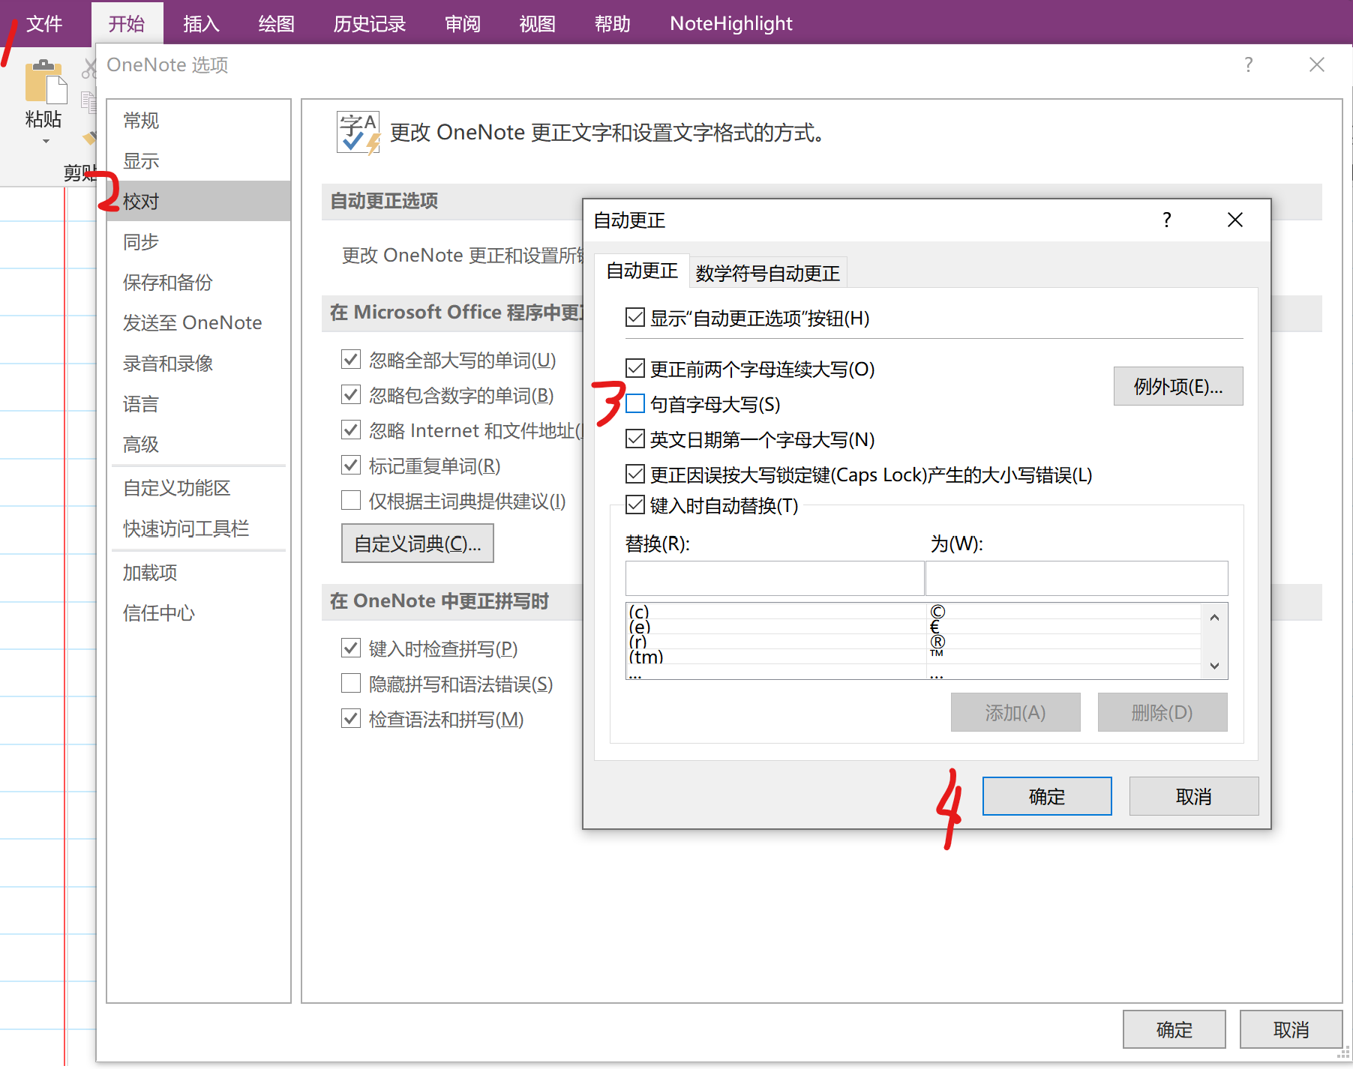
Task: Open the 文件 menu
Action: tap(44, 24)
